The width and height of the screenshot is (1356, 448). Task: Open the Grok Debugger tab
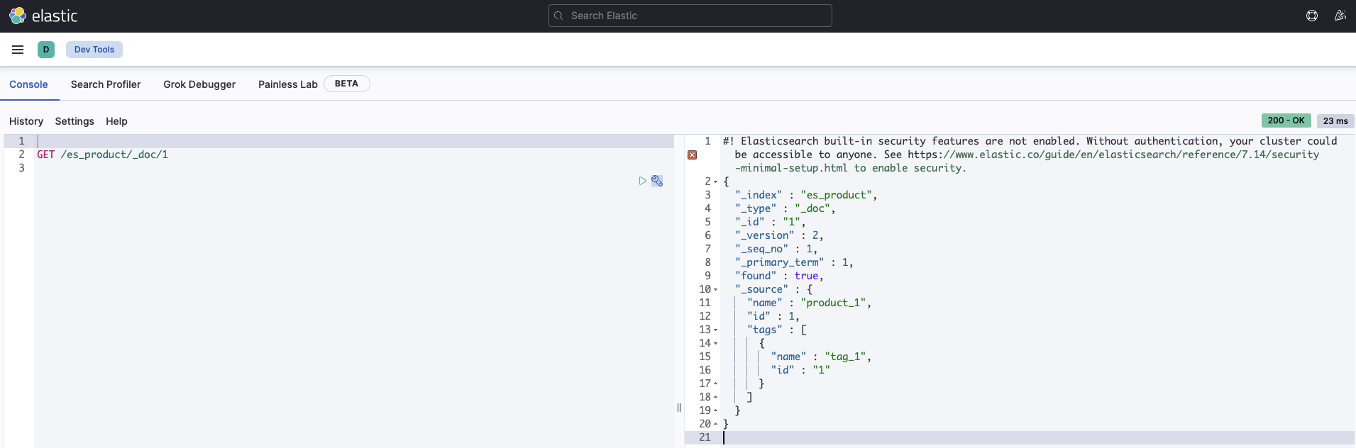tap(199, 84)
